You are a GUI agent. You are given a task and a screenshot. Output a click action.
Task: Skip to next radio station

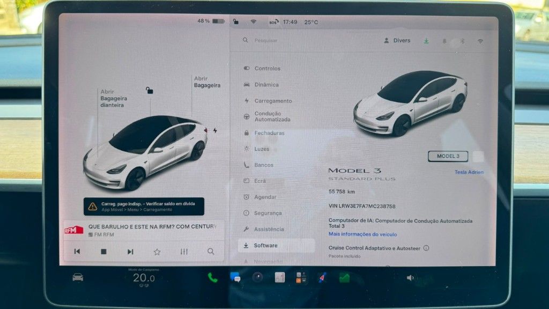pos(130,252)
